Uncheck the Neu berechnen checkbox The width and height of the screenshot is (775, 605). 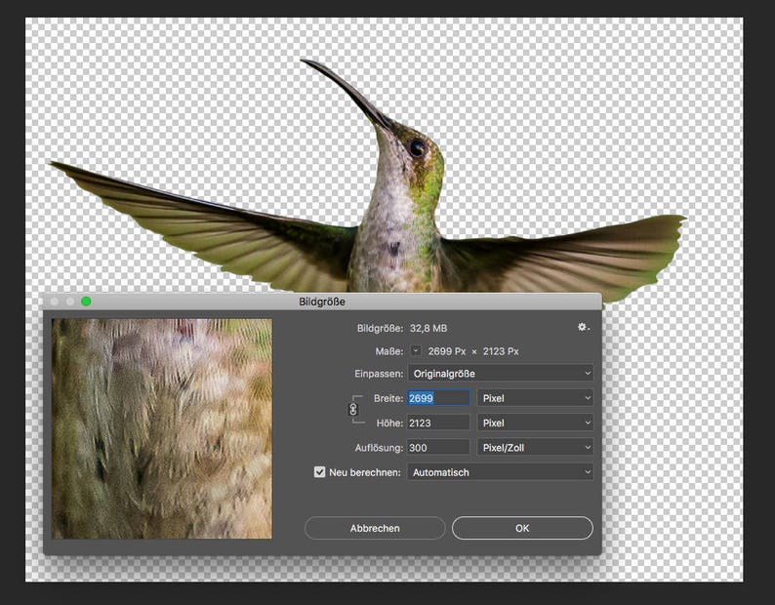[x=320, y=472]
